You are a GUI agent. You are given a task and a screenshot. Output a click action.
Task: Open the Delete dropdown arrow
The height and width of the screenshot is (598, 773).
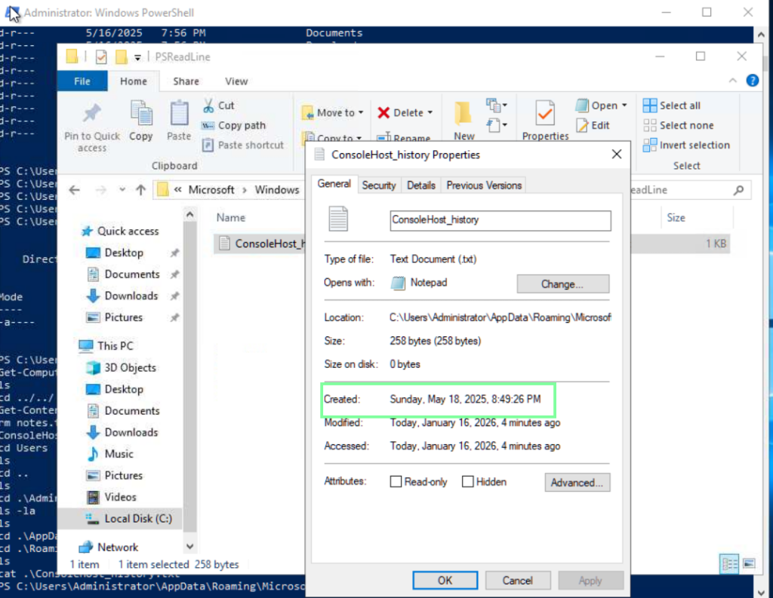point(430,113)
